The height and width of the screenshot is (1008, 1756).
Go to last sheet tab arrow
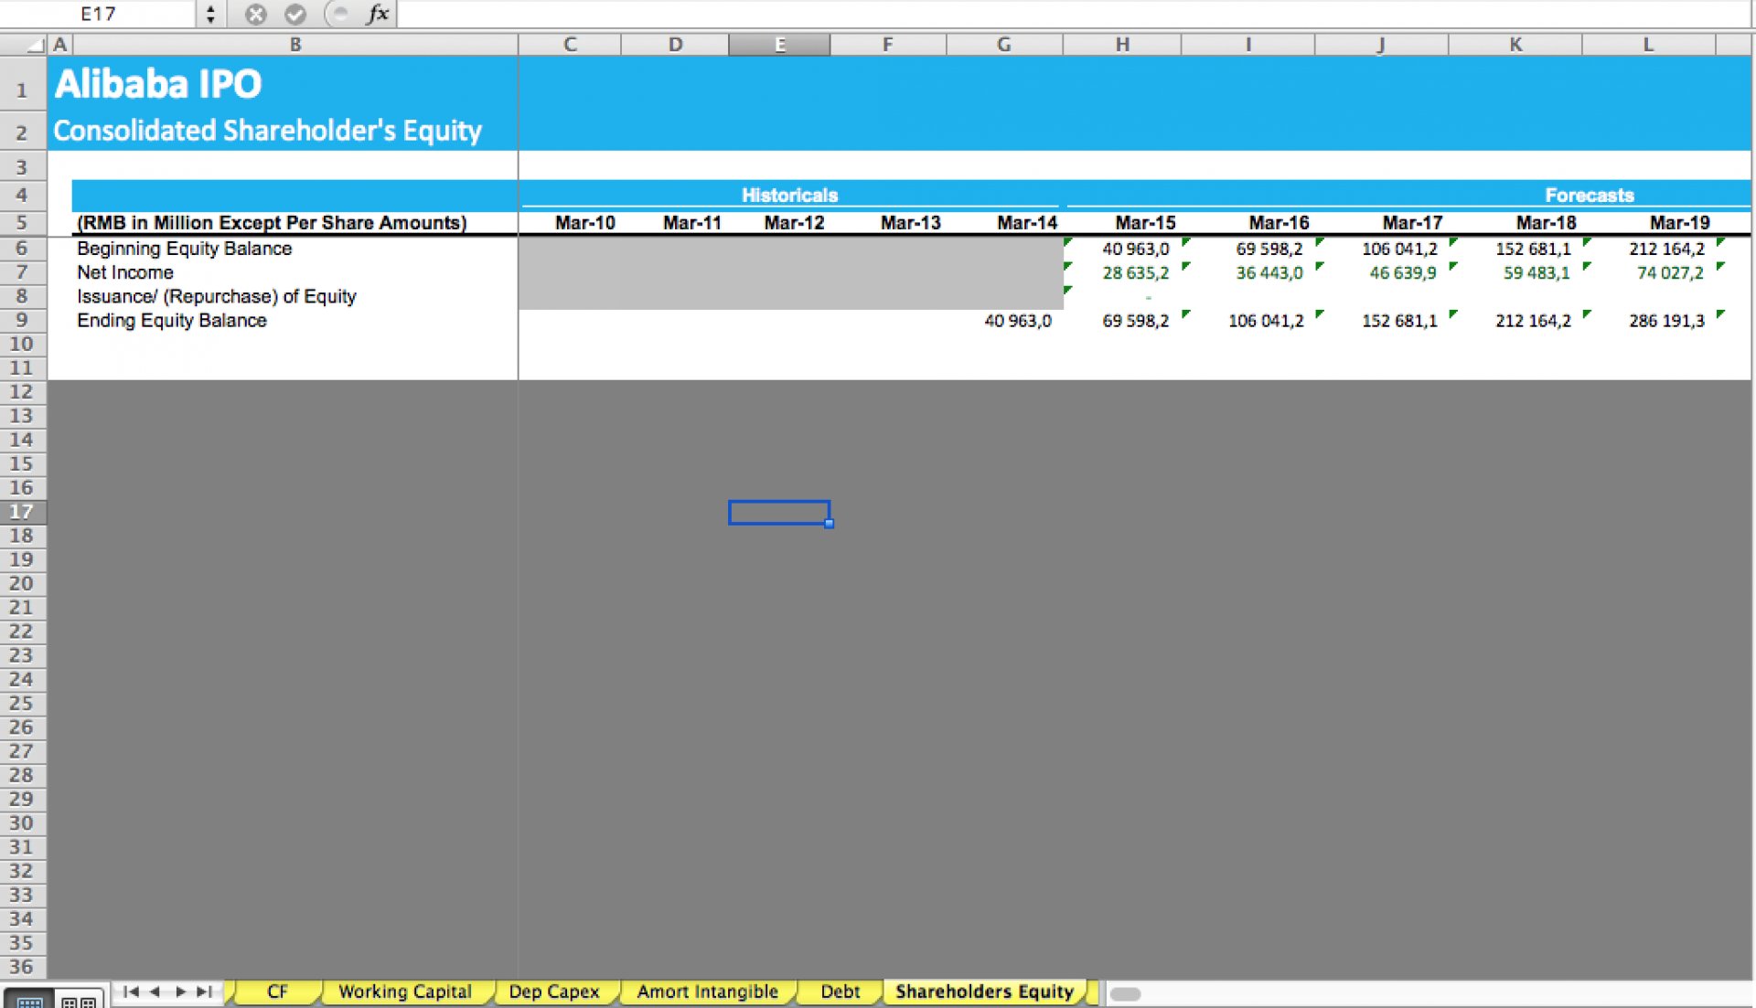204,992
